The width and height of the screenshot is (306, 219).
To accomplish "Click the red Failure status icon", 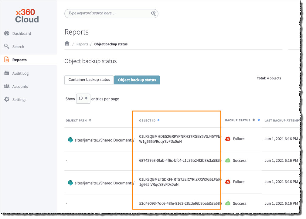I will pos(228,139).
